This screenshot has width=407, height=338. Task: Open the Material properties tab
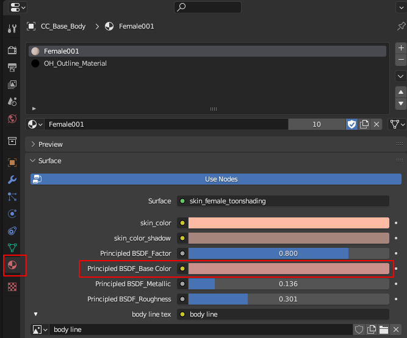pos(12,265)
